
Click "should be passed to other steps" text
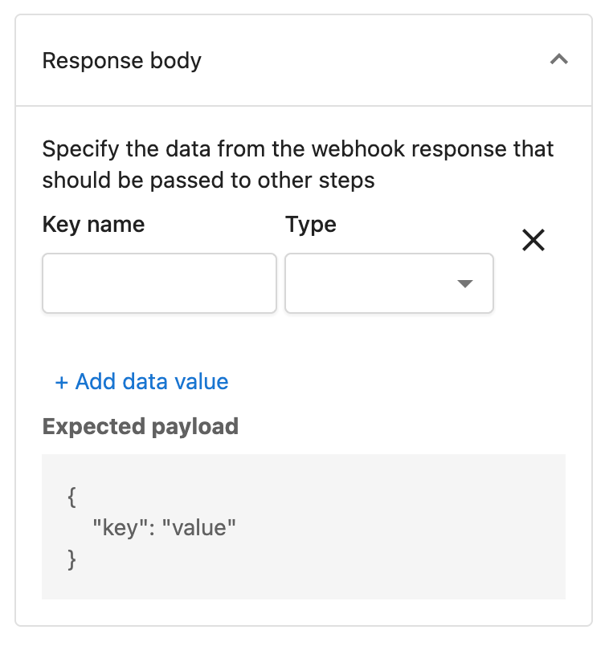pyautogui.click(x=208, y=181)
